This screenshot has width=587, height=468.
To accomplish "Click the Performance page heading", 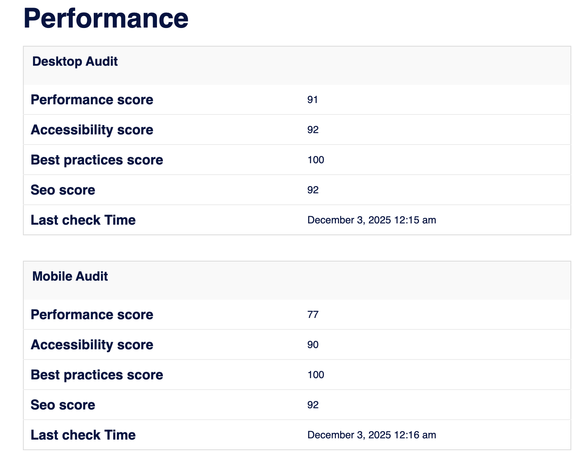I will tap(106, 18).
